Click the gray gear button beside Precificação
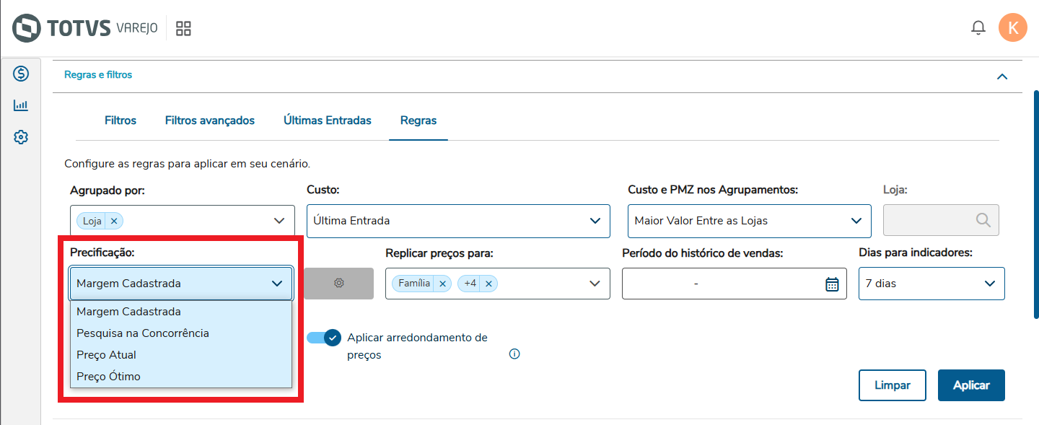1039x425 pixels. pos(338,284)
